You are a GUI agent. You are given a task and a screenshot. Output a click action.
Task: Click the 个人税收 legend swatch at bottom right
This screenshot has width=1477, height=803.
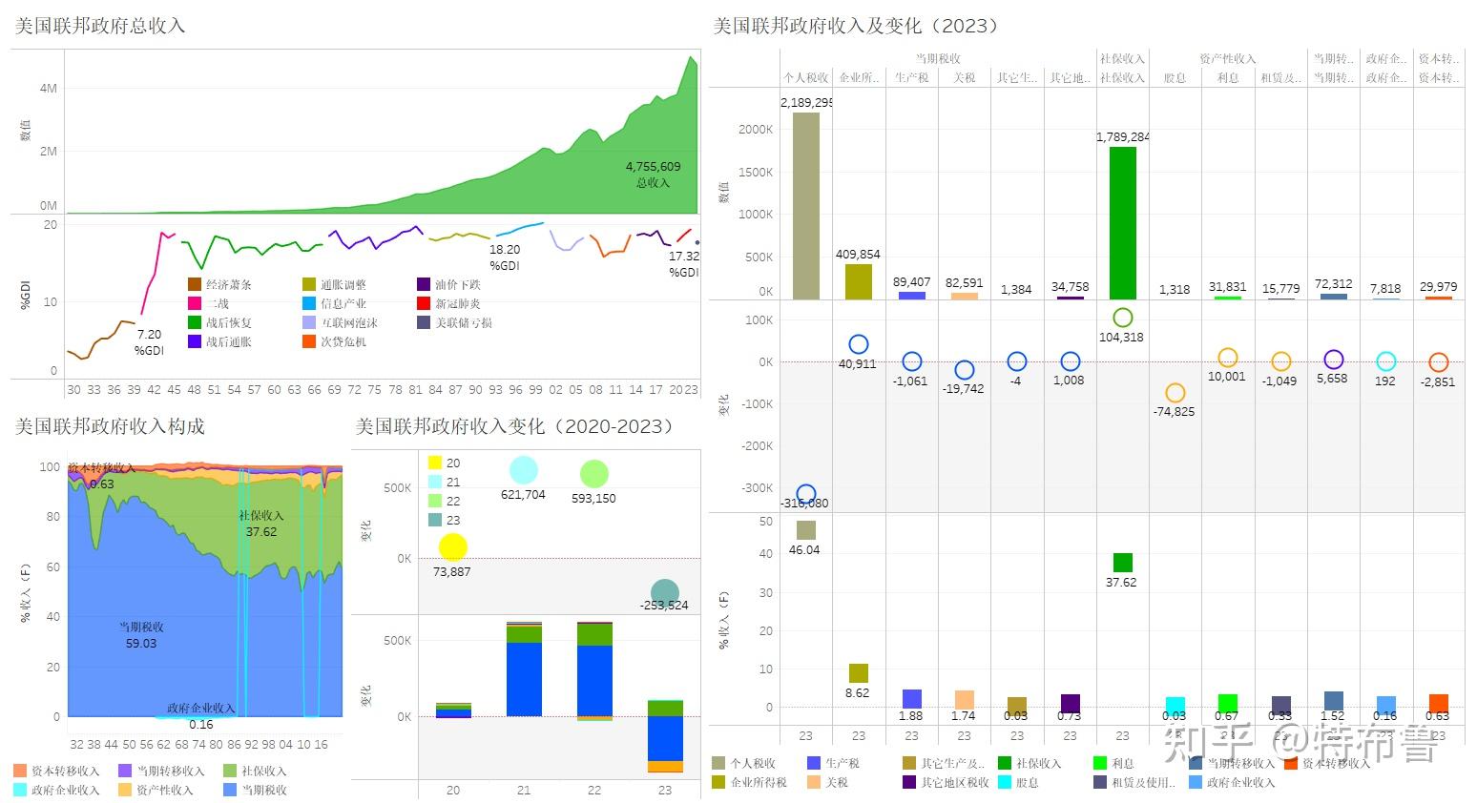[718, 763]
